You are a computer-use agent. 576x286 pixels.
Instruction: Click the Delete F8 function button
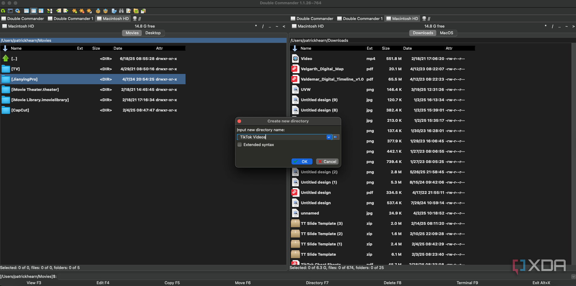(392, 283)
